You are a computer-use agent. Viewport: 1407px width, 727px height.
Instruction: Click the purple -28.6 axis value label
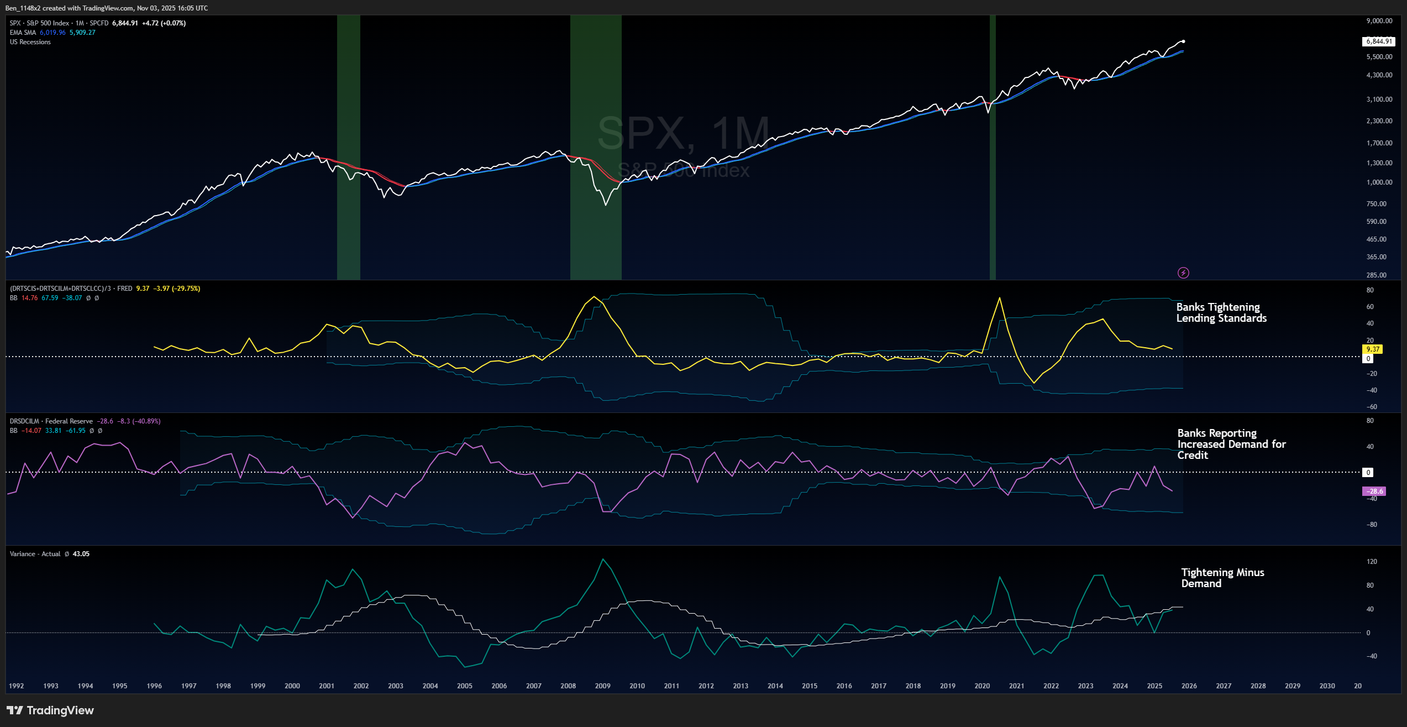pos(1374,491)
